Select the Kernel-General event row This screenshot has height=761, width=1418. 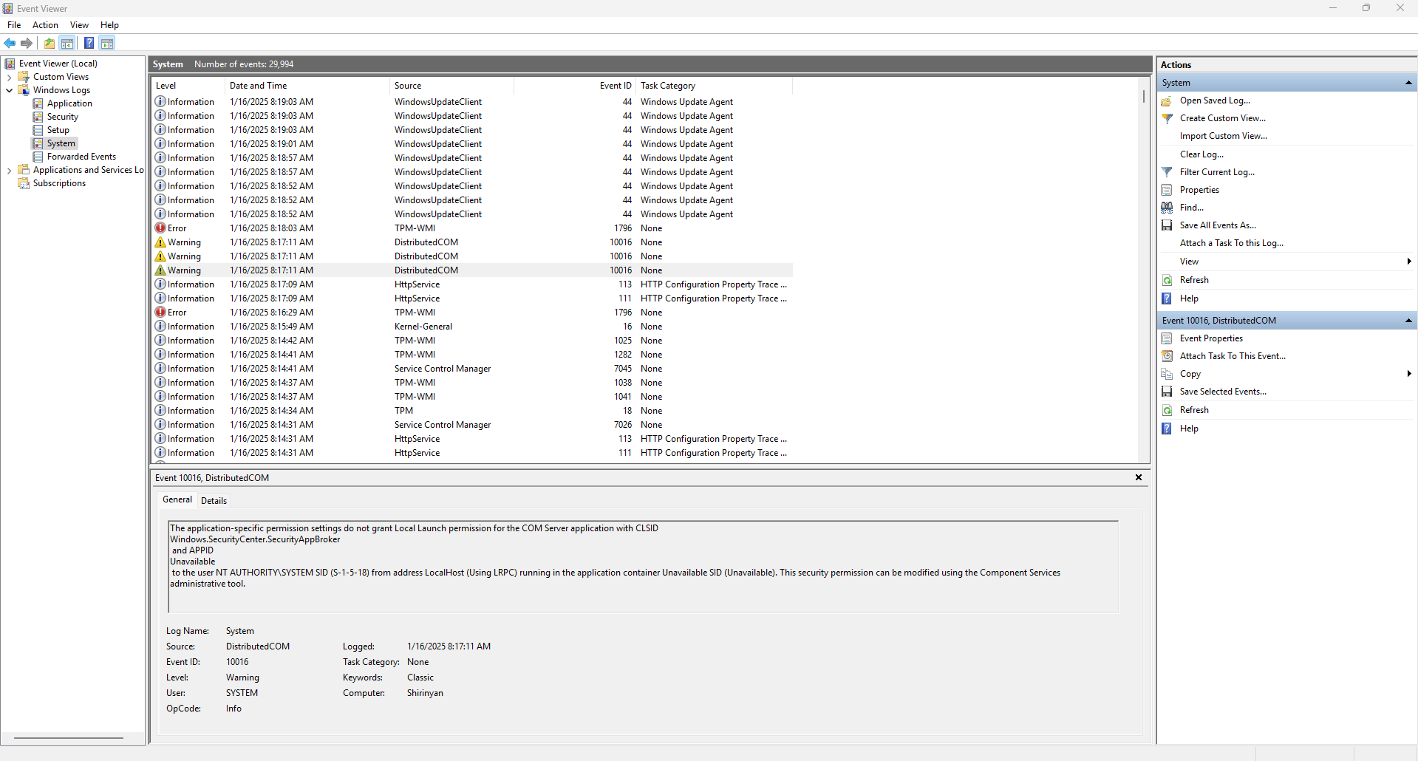pos(473,327)
